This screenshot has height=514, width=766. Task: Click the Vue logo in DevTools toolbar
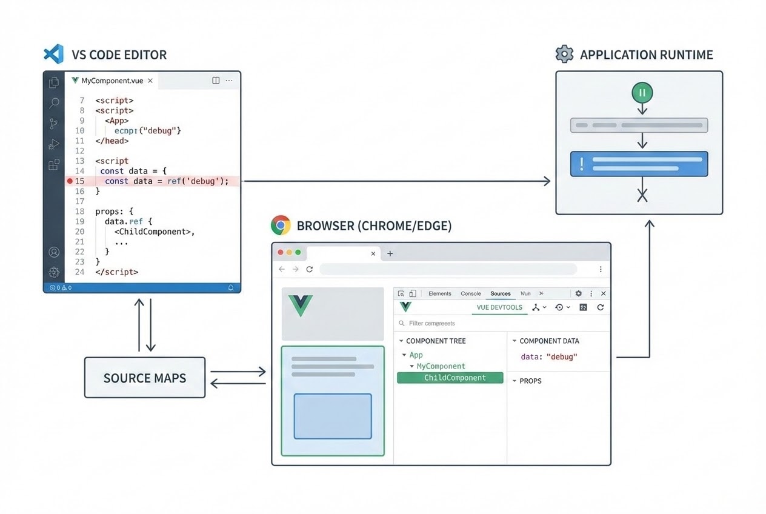click(405, 307)
